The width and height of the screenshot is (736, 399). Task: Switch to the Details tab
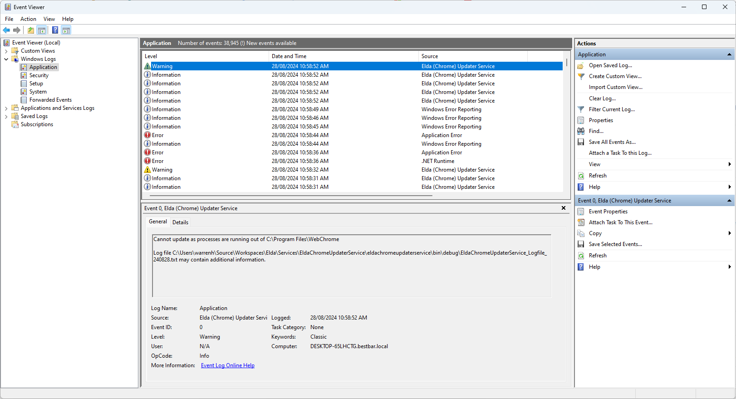click(x=180, y=222)
